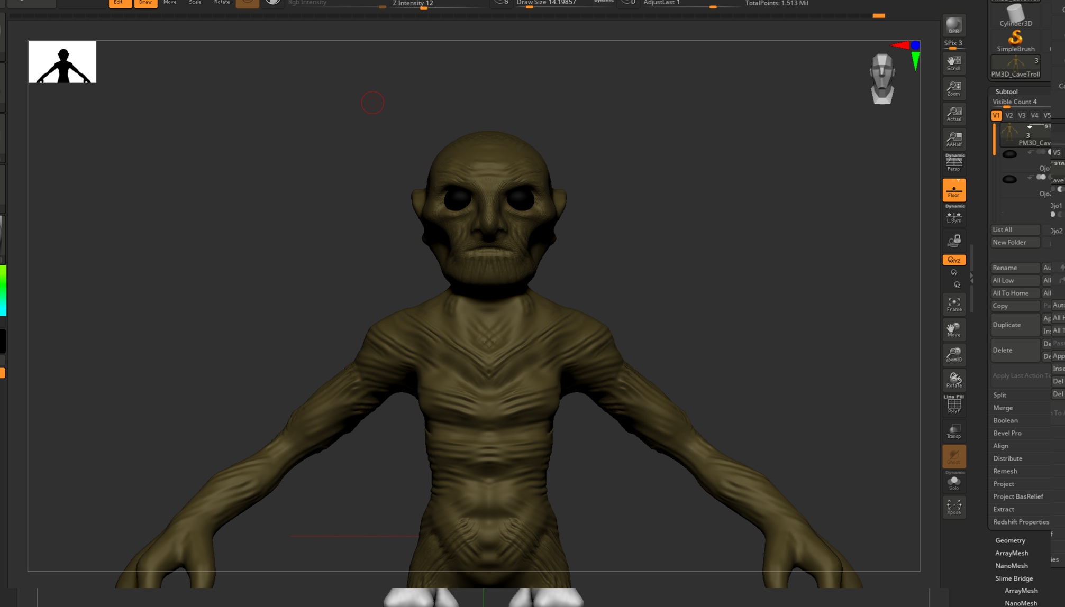Click the Rename subtool button
The image size is (1065, 607).
1015,268
